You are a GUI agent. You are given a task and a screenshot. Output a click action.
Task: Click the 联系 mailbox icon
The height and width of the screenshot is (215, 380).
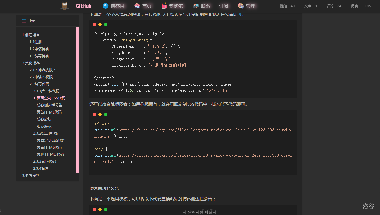[196, 6]
